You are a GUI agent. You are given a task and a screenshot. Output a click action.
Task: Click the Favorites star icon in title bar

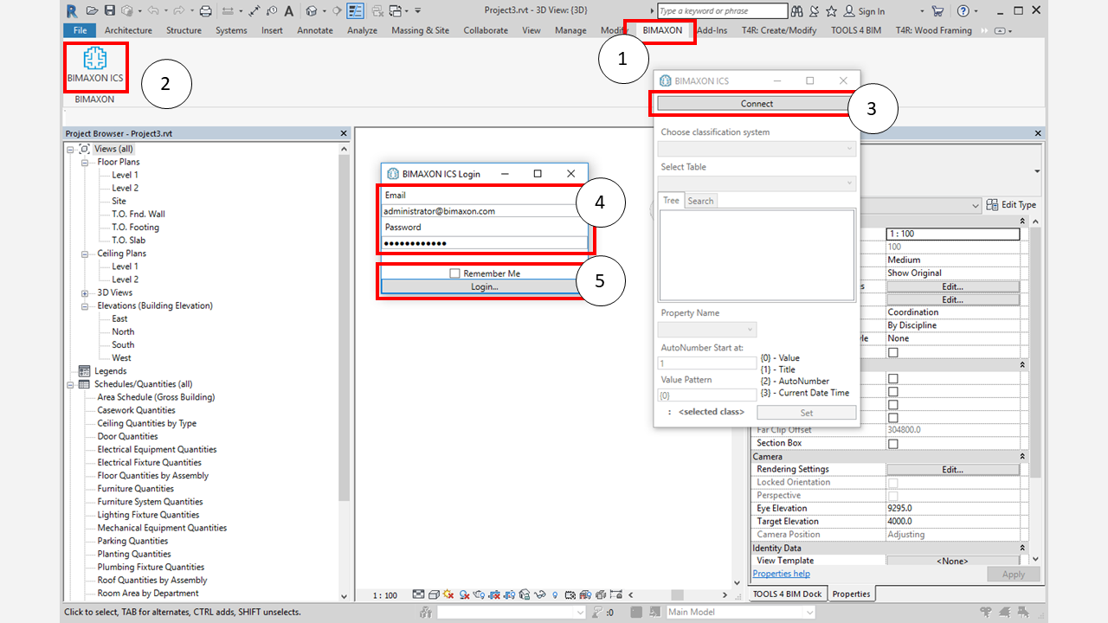click(x=831, y=10)
